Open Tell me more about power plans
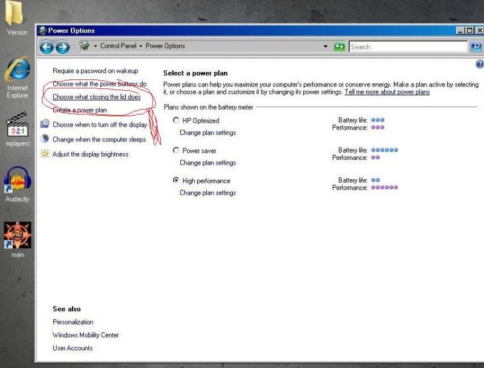The image size is (484, 368). [387, 91]
